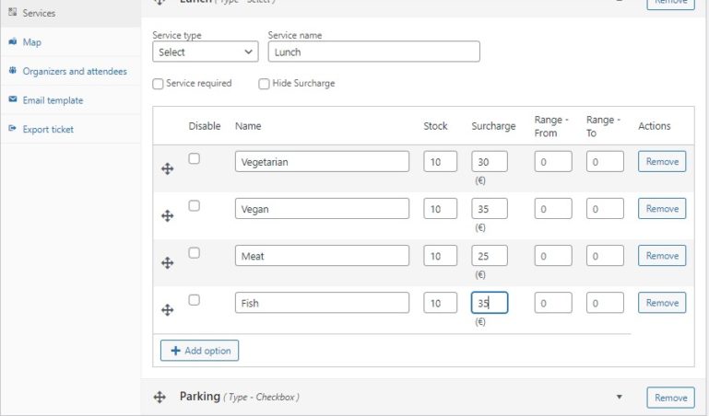
Task: Edit the Vegetarian stock field
Action: pos(441,162)
